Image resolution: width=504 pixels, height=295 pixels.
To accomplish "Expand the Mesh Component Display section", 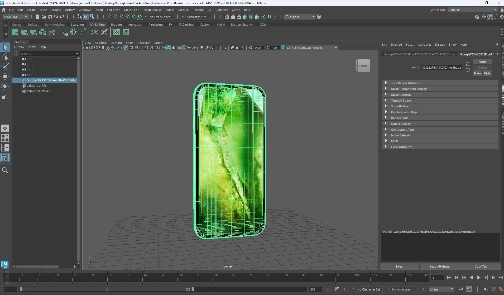I will point(440,89).
